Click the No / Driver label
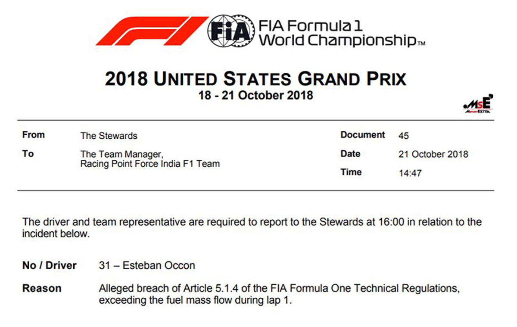The width and height of the screenshot is (517, 327). tap(50, 265)
